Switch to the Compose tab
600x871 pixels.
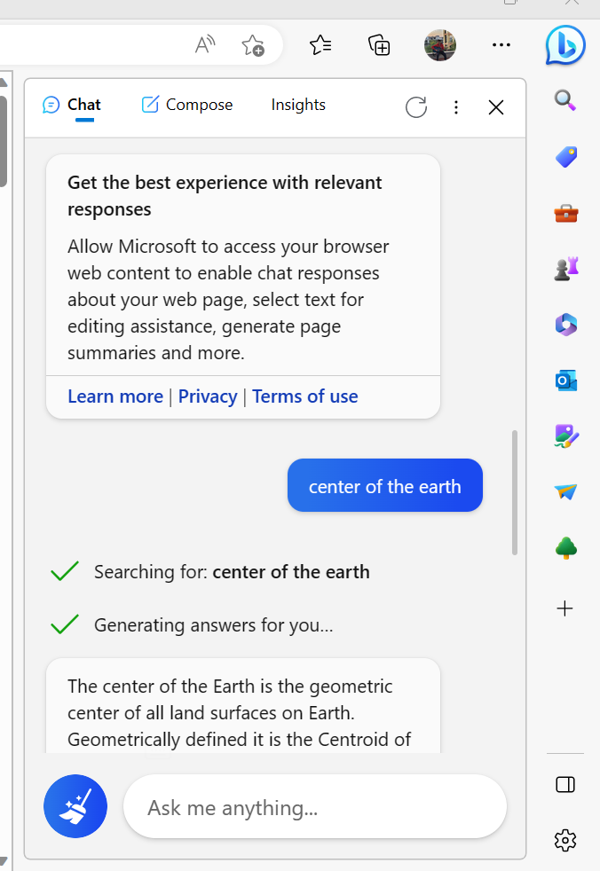pyautogui.click(x=187, y=105)
